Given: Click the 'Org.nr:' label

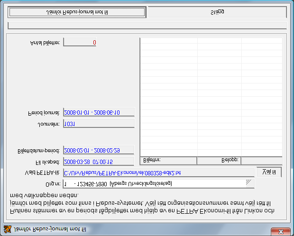Looking at the screenshot, I should [x=53, y=184].
